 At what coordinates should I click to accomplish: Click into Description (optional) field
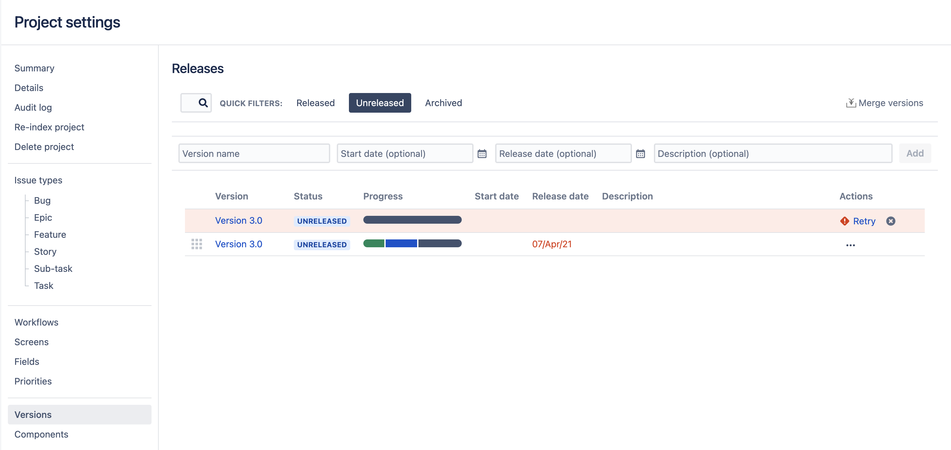[x=773, y=154]
